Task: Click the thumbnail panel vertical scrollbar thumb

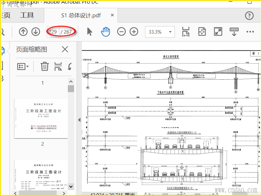Action: pyautogui.click(x=71, y=89)
